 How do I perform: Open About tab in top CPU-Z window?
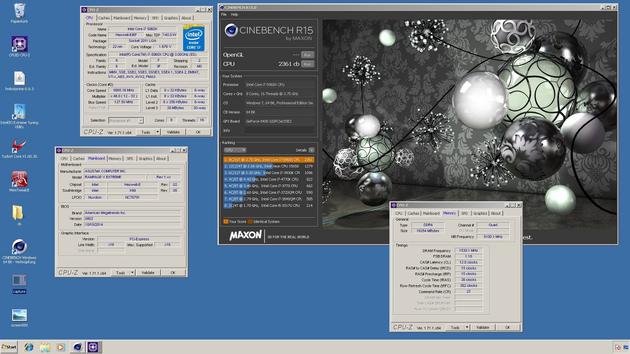tap(186, 18)
